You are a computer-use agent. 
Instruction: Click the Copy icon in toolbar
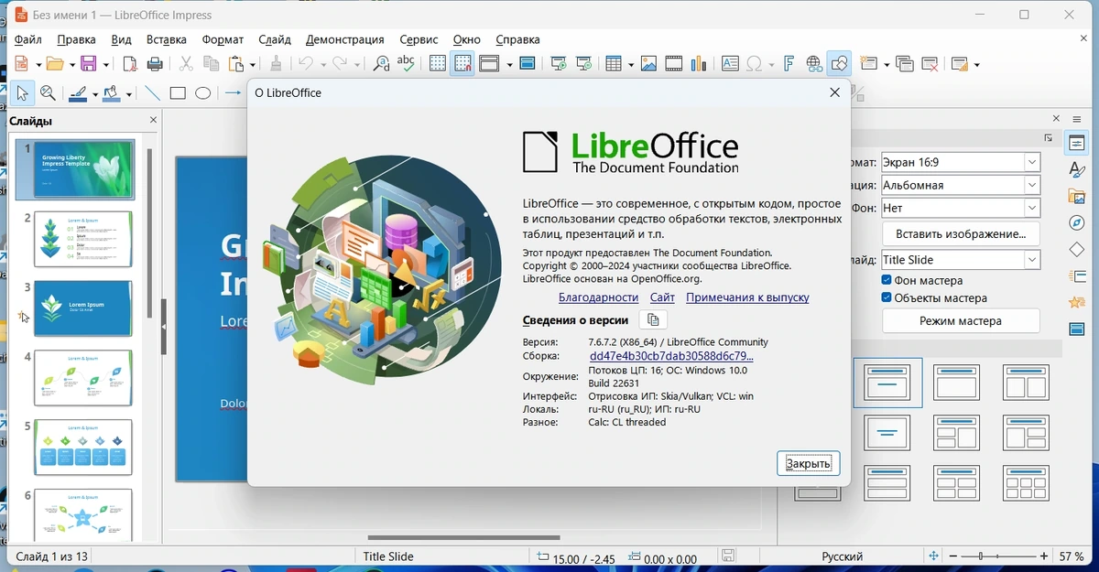[x=211, y=63]
